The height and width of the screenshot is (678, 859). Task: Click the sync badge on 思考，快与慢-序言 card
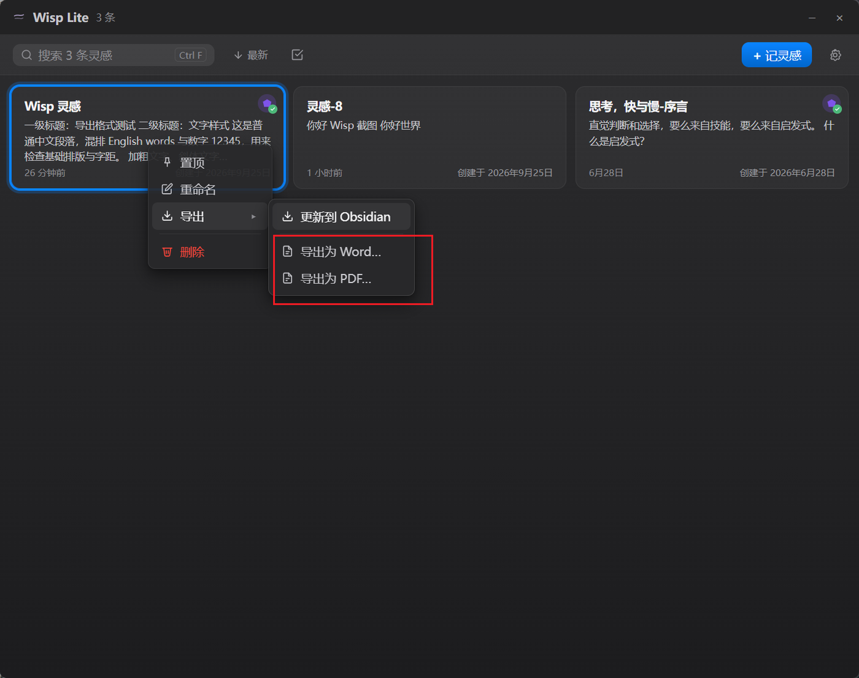(x=833, y=104)
